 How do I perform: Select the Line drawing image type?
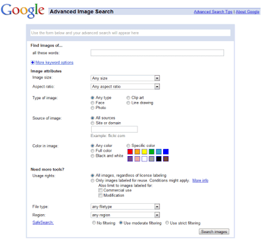tap(128, 103)
